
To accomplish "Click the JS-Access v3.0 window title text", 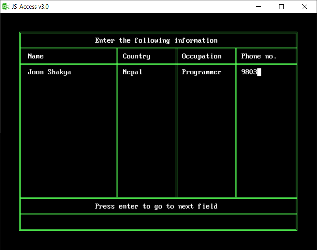I will click(x=28, y=6).
